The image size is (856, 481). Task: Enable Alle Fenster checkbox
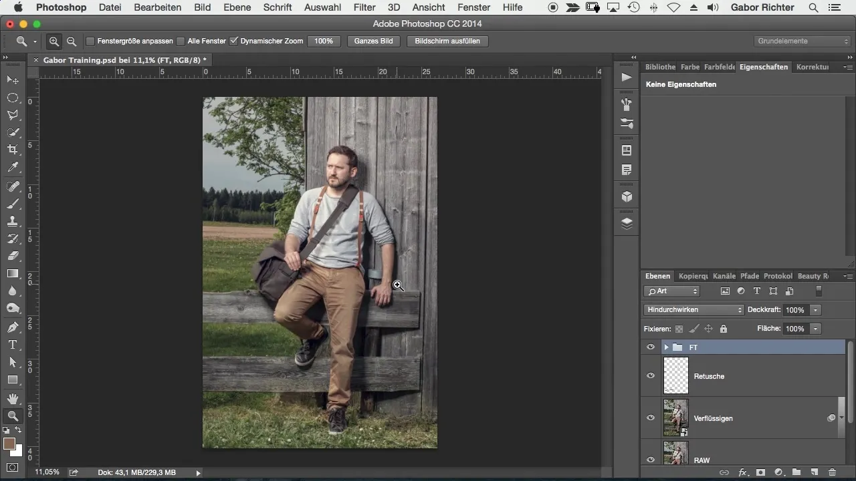coord(181,41)
